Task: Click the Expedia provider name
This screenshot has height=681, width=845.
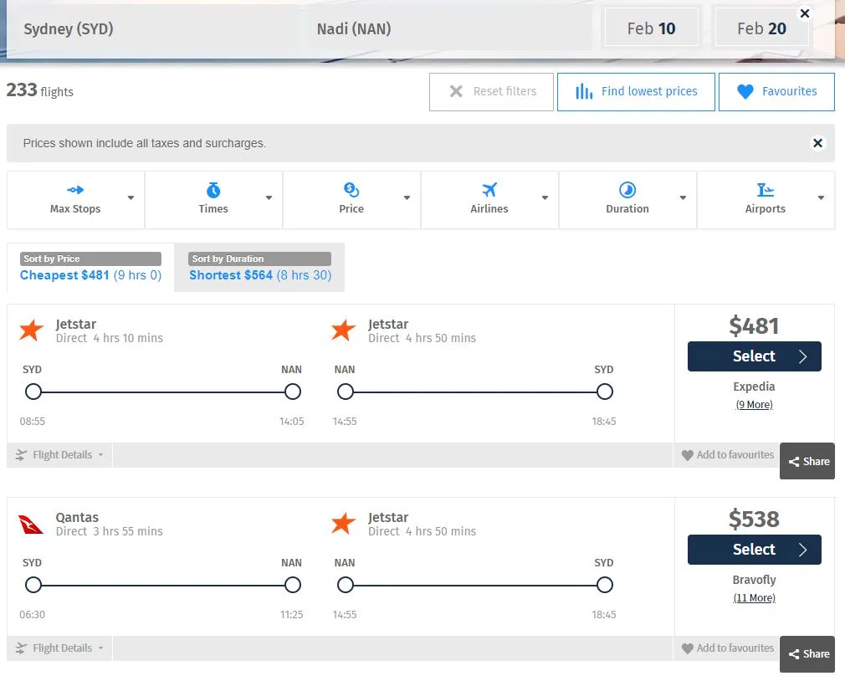Action: [754, 387]
